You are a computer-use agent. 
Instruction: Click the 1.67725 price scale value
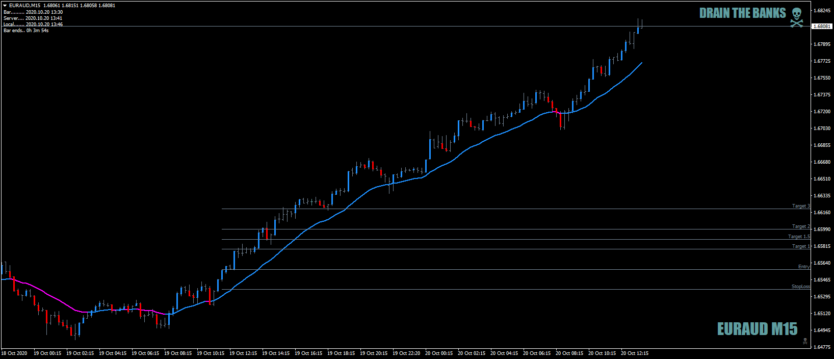coord(822,61)
